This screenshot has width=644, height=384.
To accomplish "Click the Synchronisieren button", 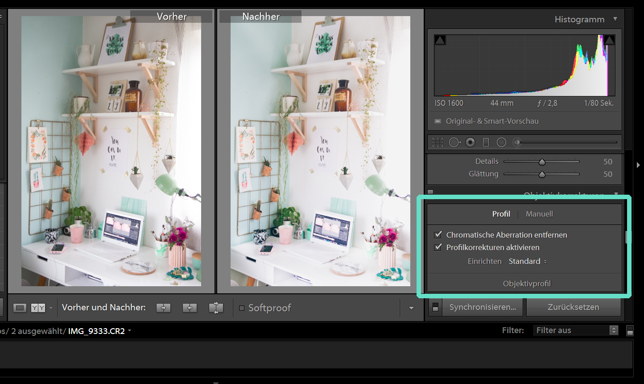I will pyautogui.click(x=483, y=307).
